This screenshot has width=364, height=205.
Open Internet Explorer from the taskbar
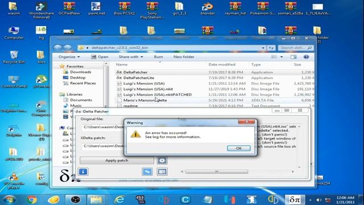119,200
